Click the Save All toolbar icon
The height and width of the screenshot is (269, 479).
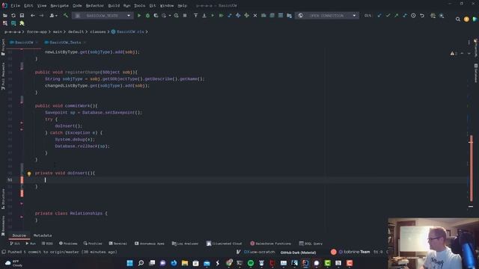coord(22,15)
